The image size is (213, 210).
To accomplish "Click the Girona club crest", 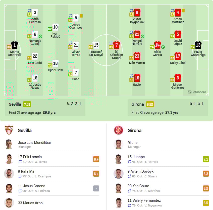I will click(x=118, y=130).
